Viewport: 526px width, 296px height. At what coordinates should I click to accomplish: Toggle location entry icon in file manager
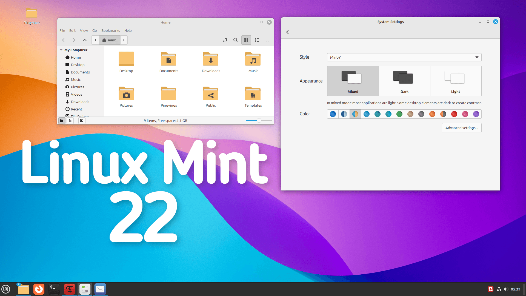tap(225, 40)
